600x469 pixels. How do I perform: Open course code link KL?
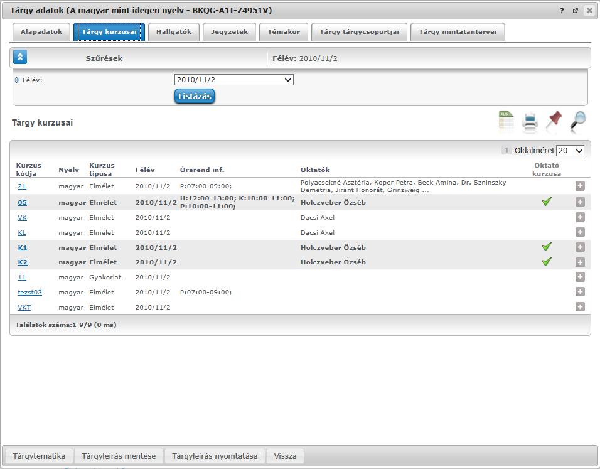[x=22, y=232]
